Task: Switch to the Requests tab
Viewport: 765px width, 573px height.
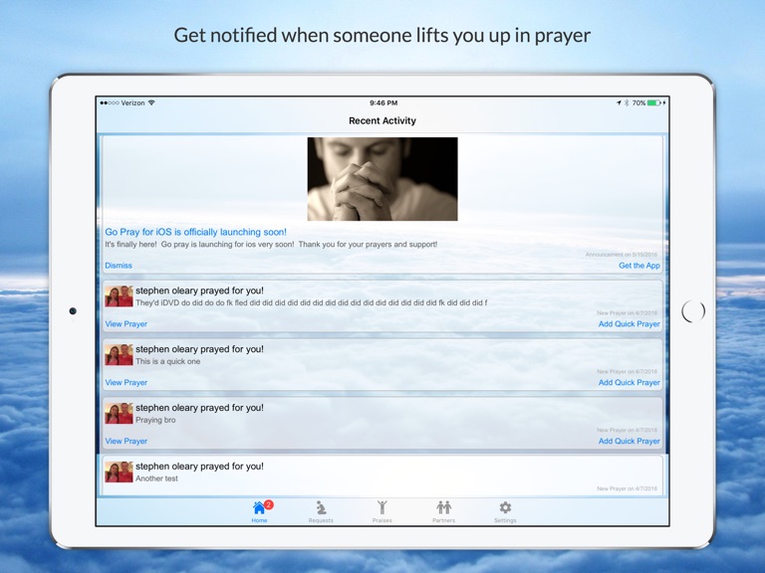Action: (x=321, y=511)
